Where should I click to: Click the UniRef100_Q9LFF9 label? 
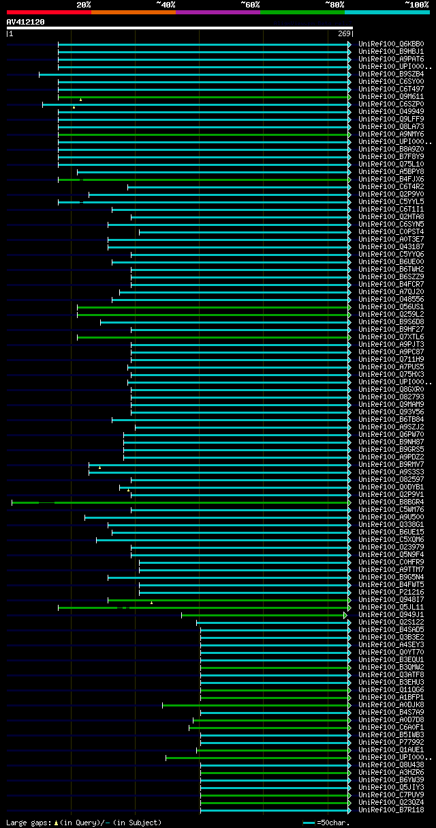(391, 119)
